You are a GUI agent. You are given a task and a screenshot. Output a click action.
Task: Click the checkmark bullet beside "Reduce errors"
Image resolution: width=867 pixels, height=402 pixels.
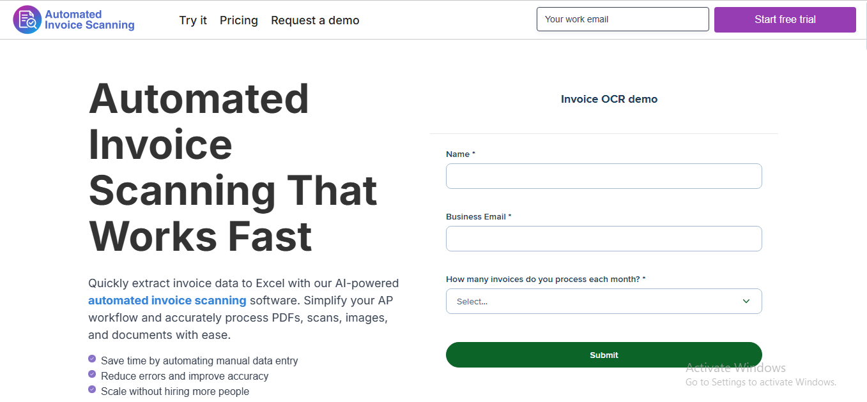[x=92, y=375]
